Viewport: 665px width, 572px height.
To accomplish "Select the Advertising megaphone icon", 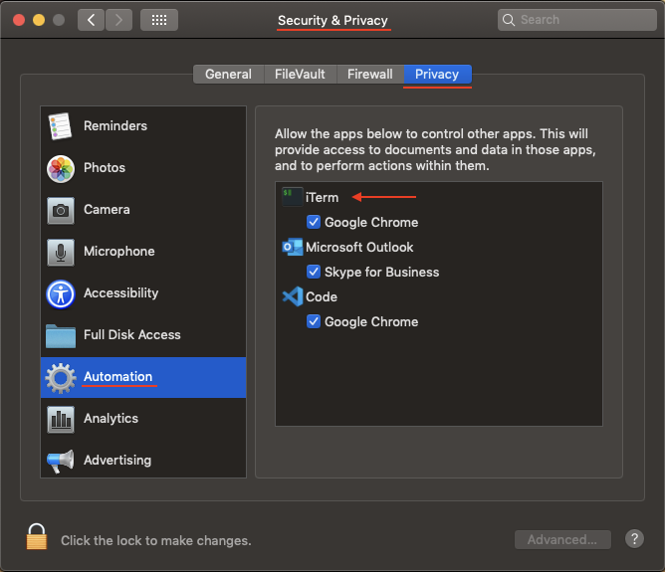I will coord(60,461).
